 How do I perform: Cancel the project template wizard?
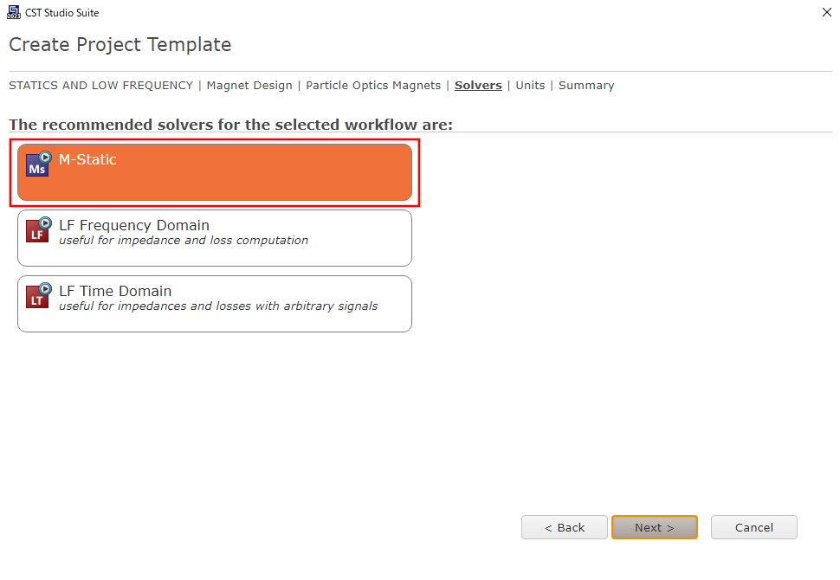click(x=753, y=527)
